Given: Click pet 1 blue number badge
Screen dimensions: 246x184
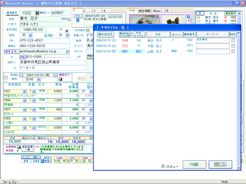Looking at the screenshot, I should coord(157,17).
